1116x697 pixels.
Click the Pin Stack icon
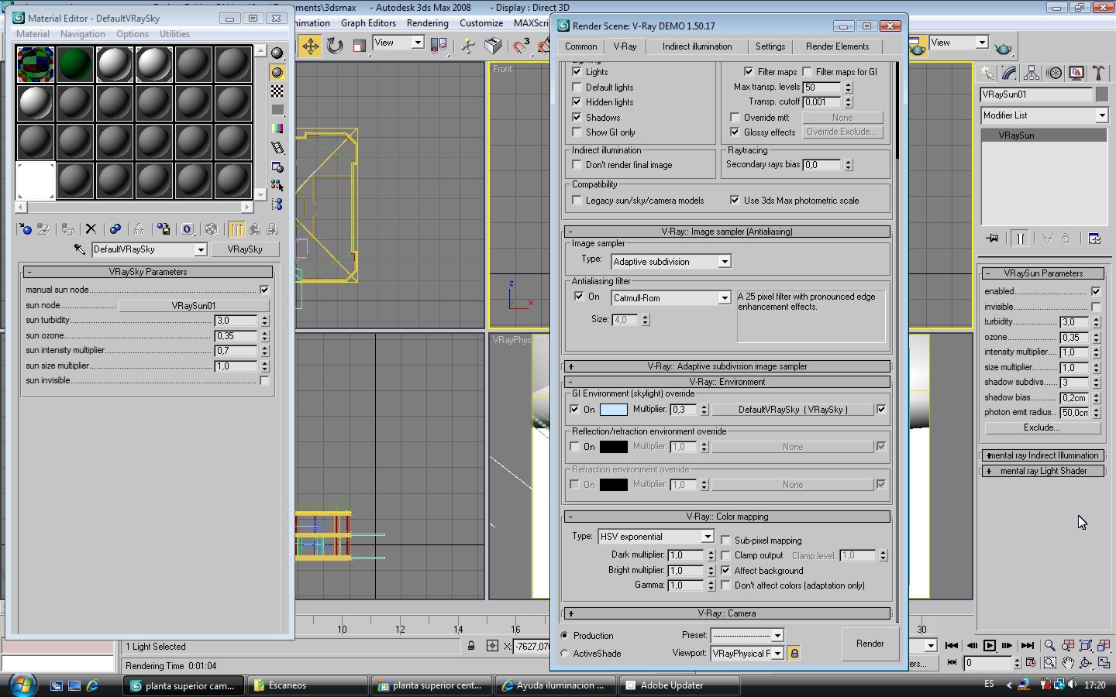pyautogui.click(x=991, y=239)
